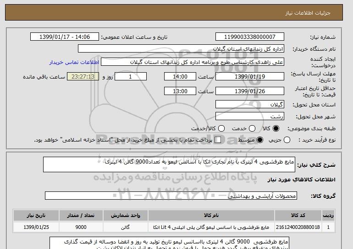Click the response deadline date 1399/01/19
The width and height of the screenshot is (353, 249).
[250, 76]
